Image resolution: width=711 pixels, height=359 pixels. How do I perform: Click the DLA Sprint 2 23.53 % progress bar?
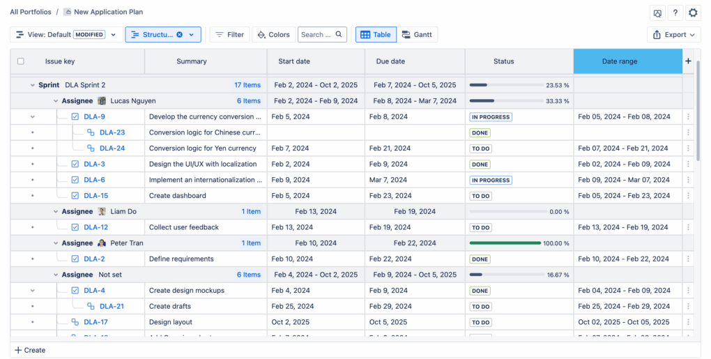(507, 85)
